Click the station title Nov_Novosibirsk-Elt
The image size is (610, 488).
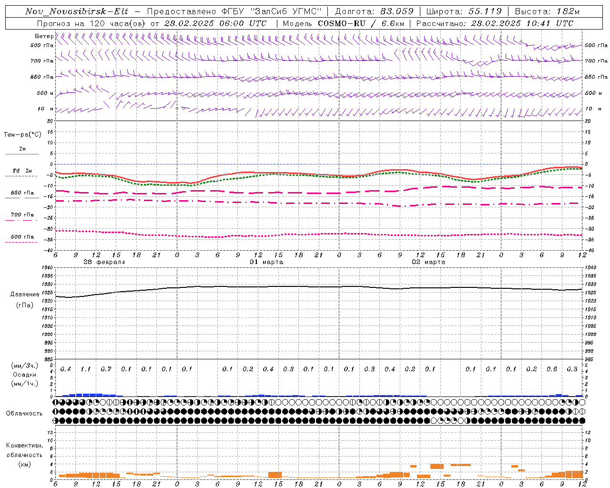[77, 11]
